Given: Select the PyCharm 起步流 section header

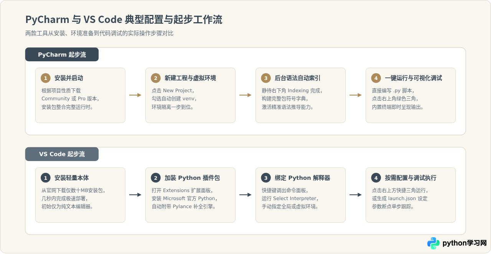Looking at the screenshot, I should point(62,54).
